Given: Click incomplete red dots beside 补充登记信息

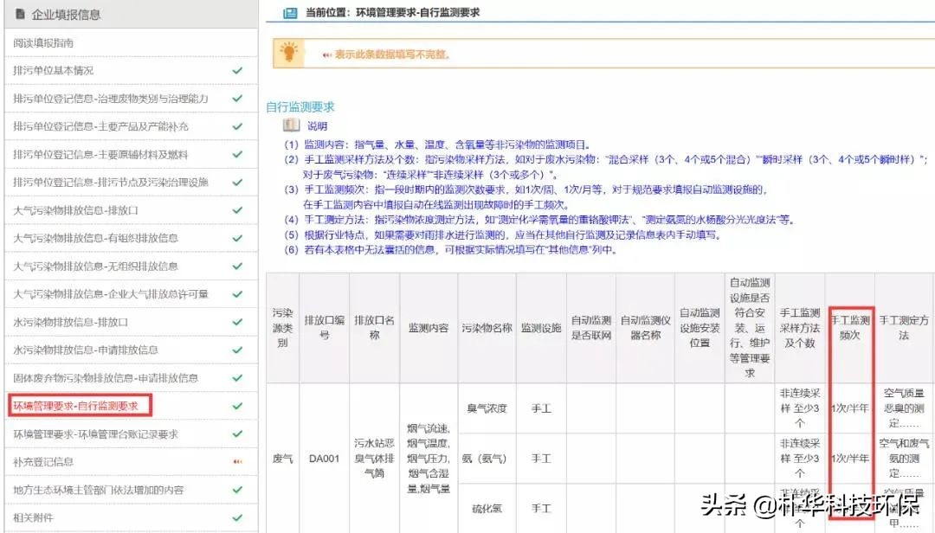Looking at the screenshot, I should coord(237,462).
